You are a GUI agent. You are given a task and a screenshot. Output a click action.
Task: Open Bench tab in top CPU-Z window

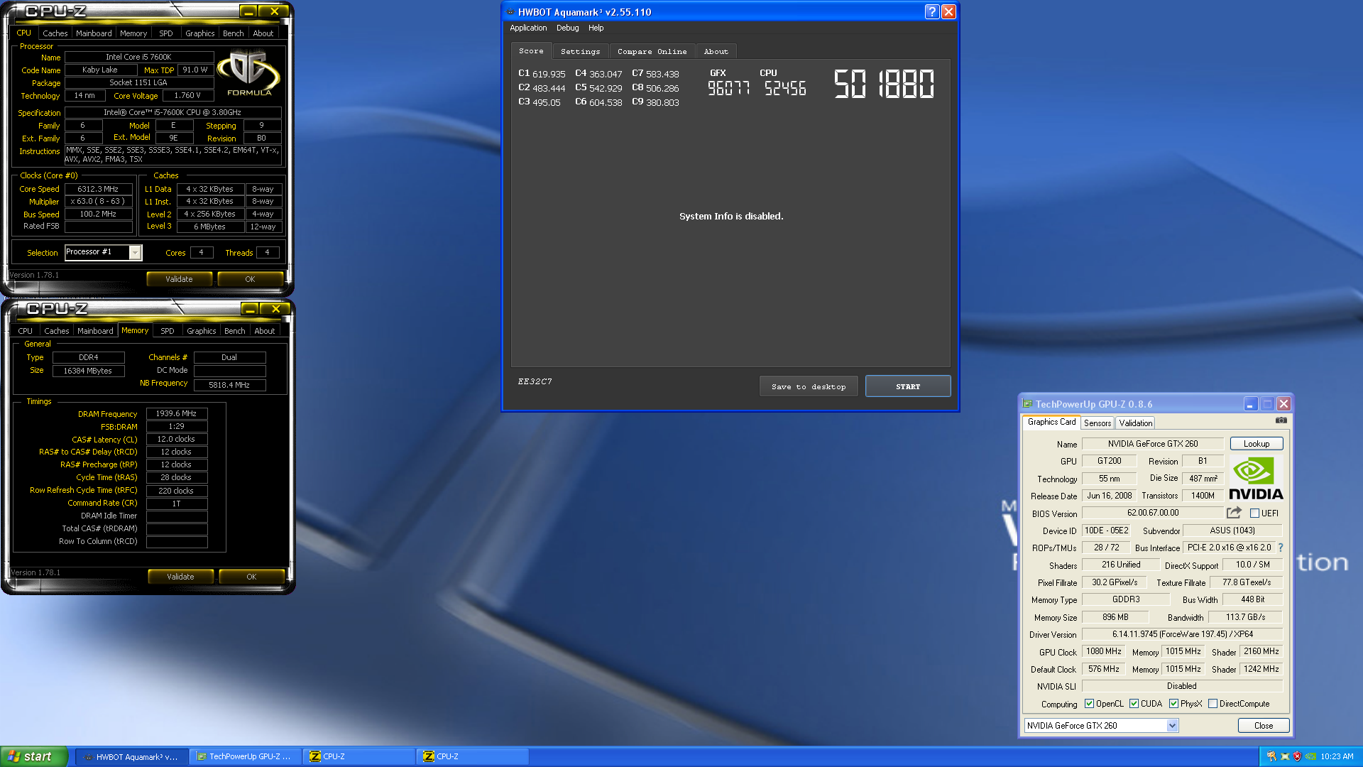click(x=233, y=33)
